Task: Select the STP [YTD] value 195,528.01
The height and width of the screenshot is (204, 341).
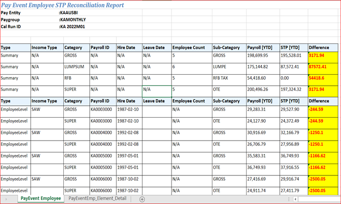Action: (294, 57)
